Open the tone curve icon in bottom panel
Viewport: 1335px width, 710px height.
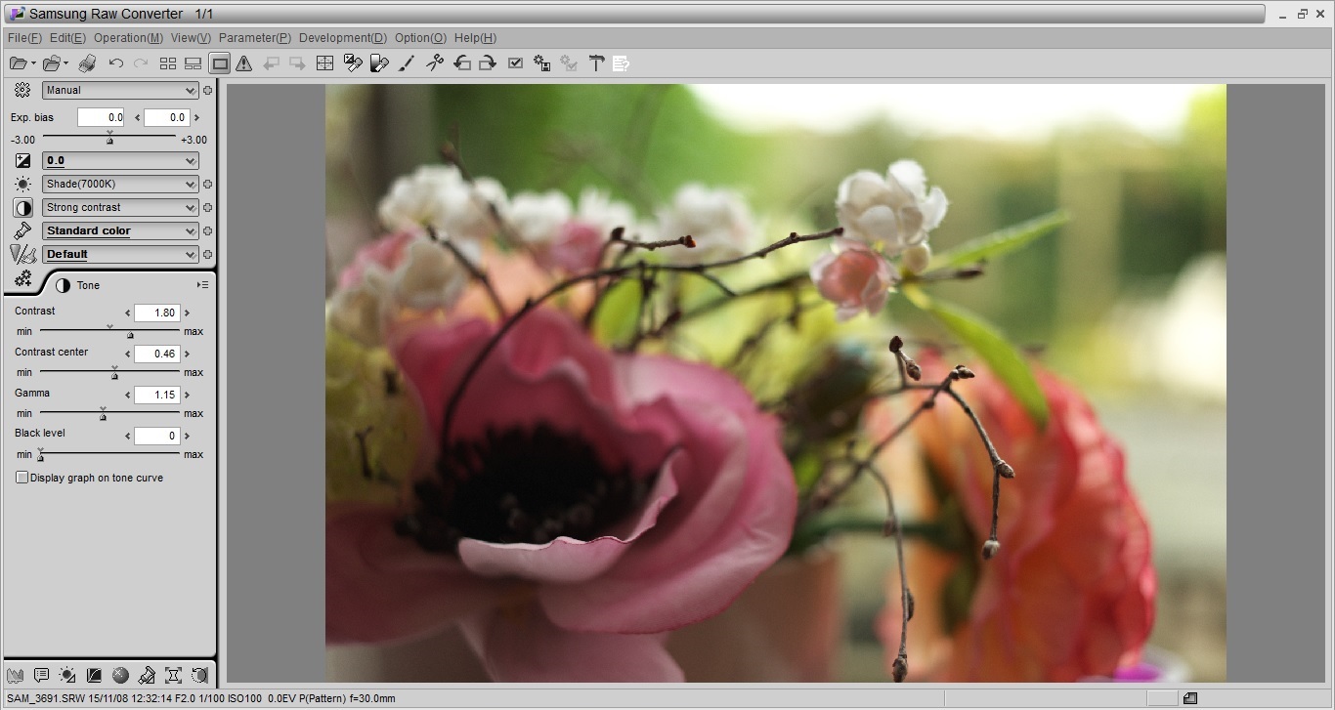pos(94,675)
